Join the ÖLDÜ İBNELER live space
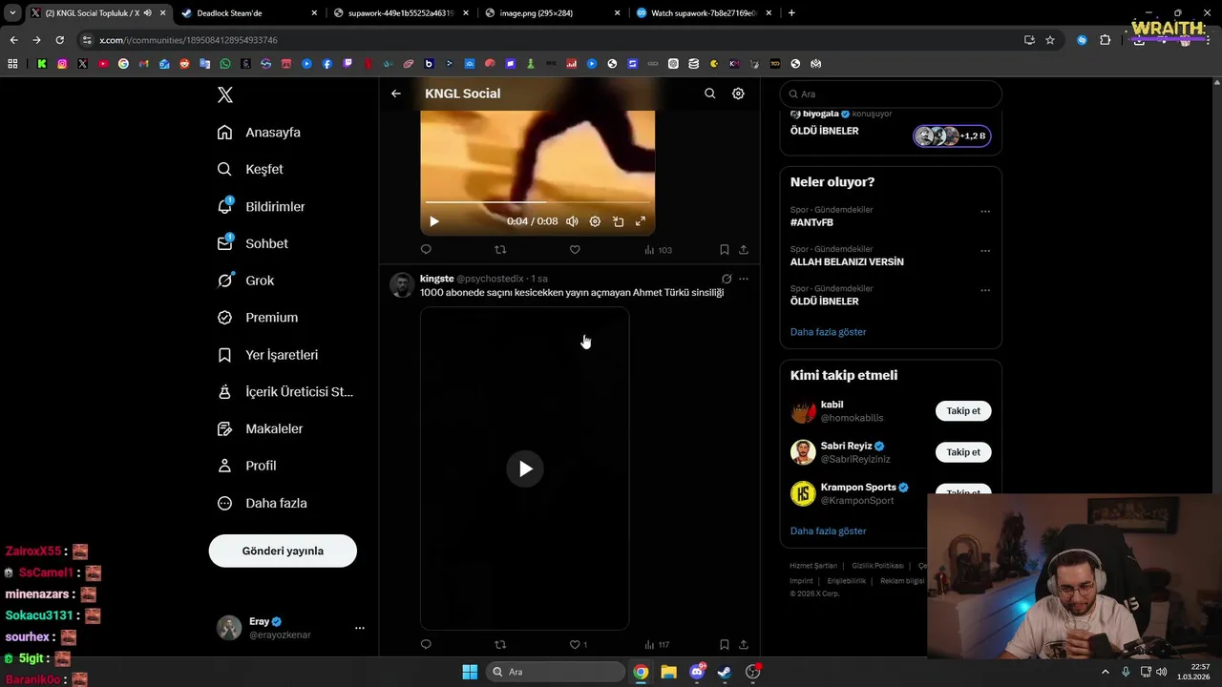 (x=952, y=135)
